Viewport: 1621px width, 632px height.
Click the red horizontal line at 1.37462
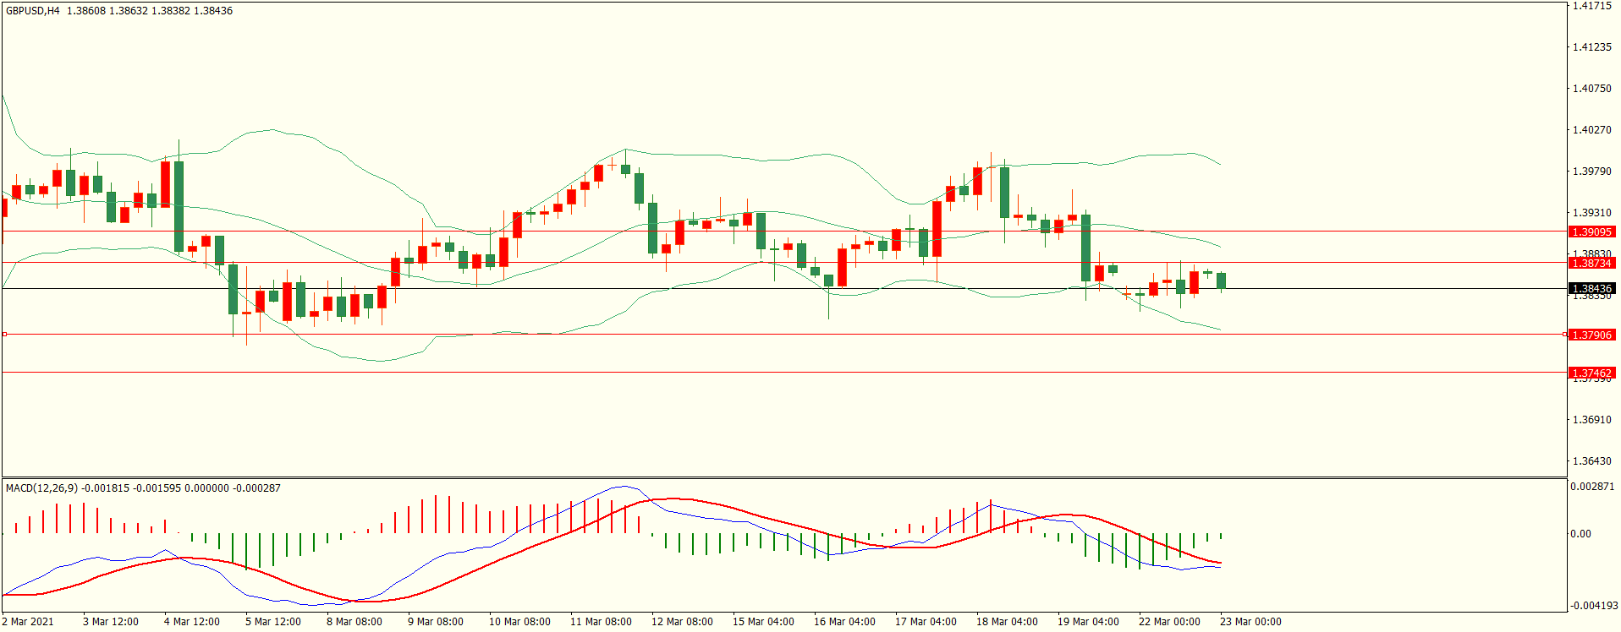[761, 372]
